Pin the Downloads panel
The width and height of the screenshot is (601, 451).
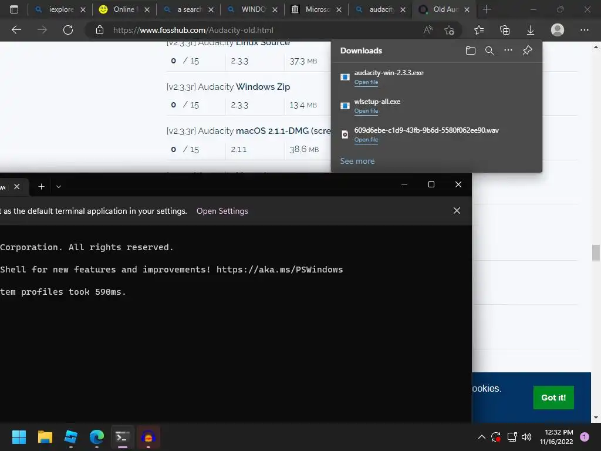tap(528, 51)
